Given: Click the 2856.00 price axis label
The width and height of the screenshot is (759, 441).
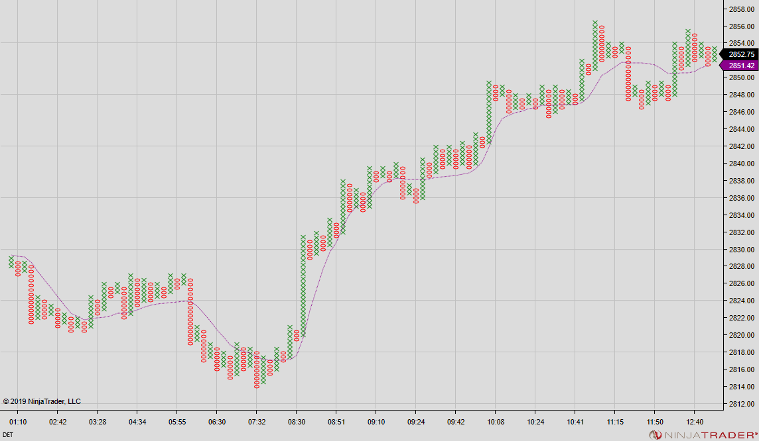Looking at the screenshot, I should [x=742, y=26].
